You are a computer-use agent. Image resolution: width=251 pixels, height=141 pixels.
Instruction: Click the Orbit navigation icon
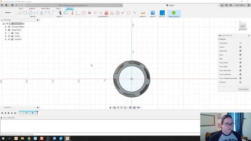point(110,108)
